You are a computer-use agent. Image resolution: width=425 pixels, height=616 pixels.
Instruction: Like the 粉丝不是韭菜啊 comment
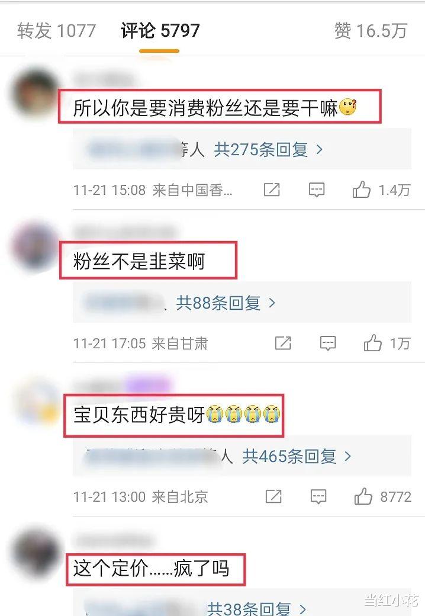[x=372, y=343]
